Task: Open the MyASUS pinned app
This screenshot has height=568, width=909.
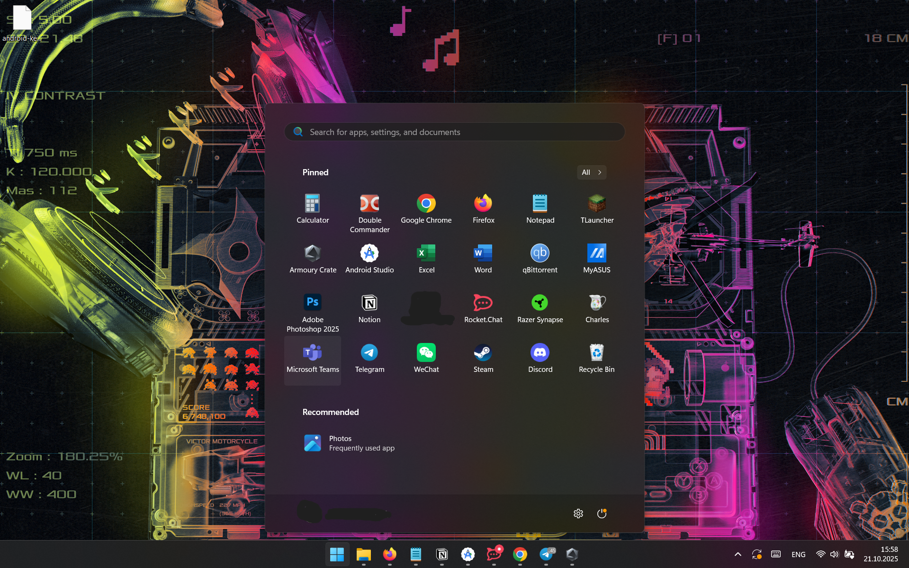Action: (x=597, y=259)
